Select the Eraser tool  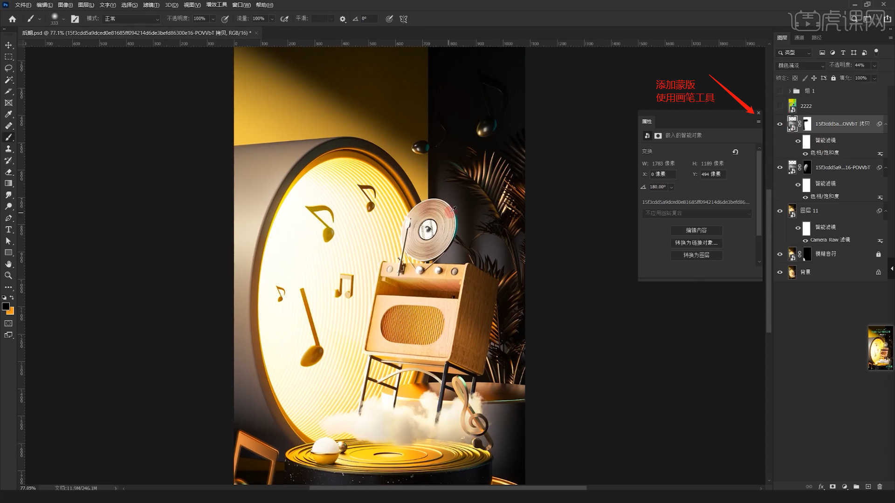tap(8, 172)
